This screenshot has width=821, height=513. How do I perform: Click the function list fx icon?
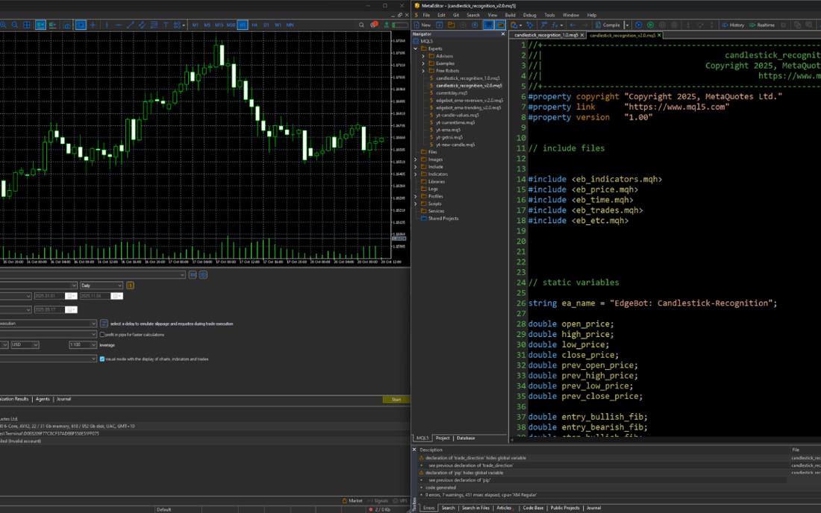(x=555, y=25)
